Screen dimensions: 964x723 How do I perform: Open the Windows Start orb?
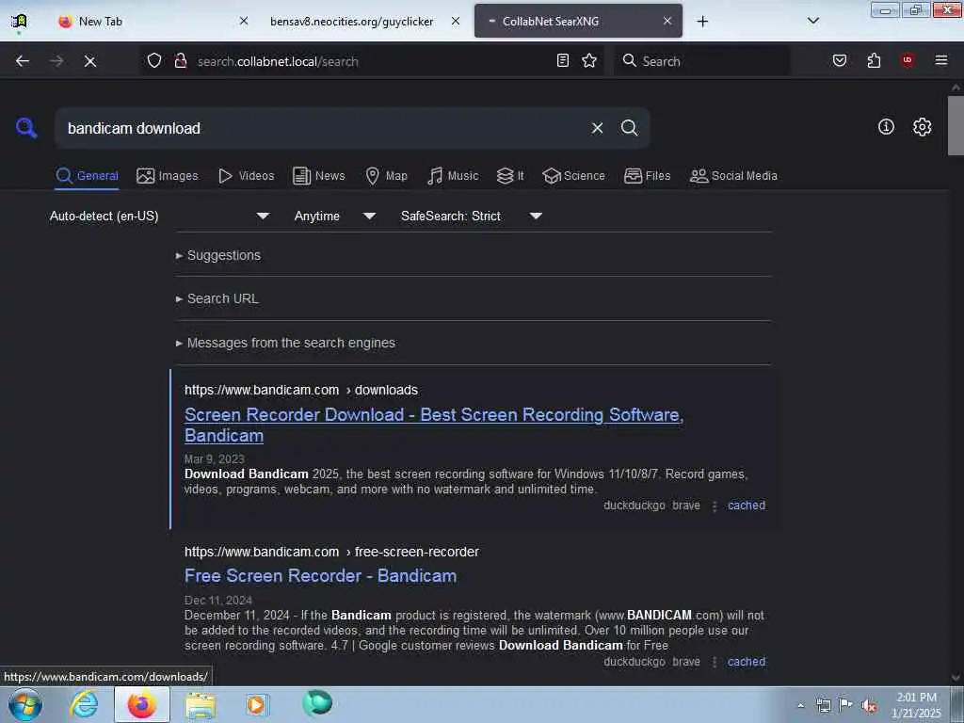(25, 704)
